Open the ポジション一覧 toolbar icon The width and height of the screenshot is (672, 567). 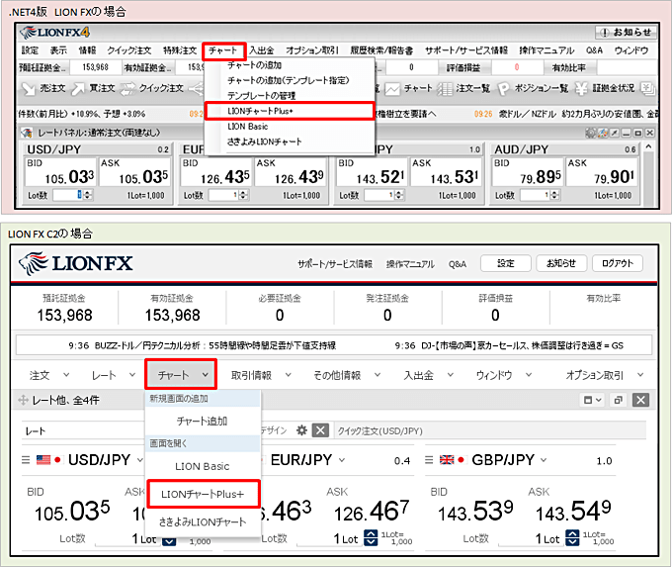pos(503,89)
